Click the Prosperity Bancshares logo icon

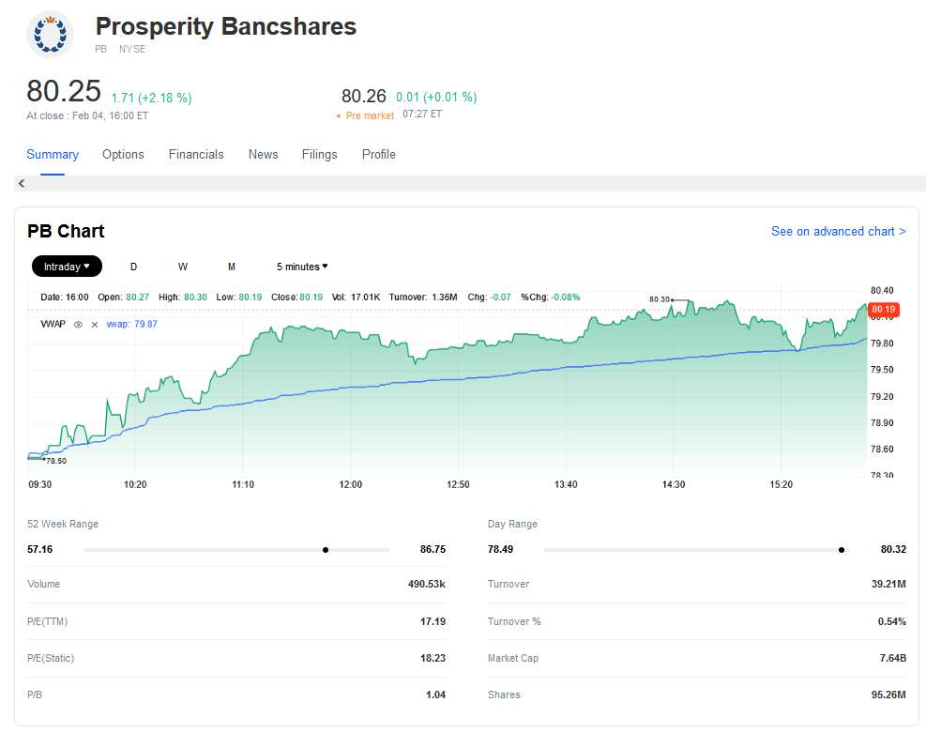[52, 34]
